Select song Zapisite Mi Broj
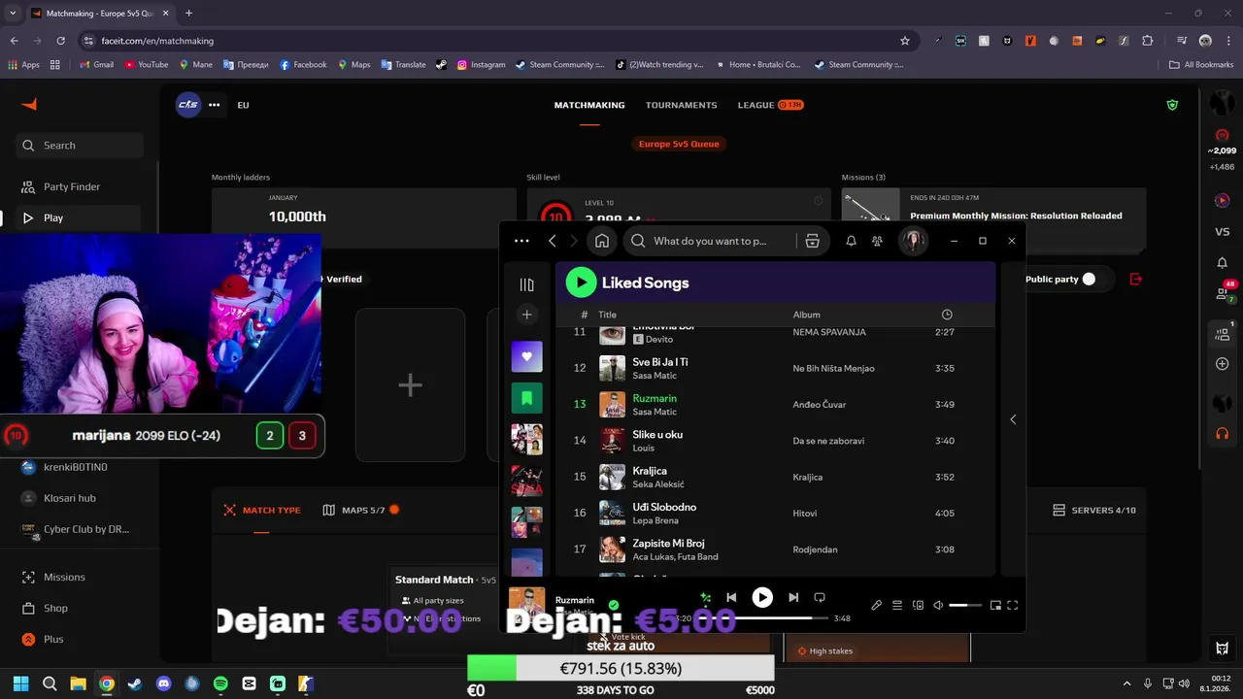 coord(776,549)
